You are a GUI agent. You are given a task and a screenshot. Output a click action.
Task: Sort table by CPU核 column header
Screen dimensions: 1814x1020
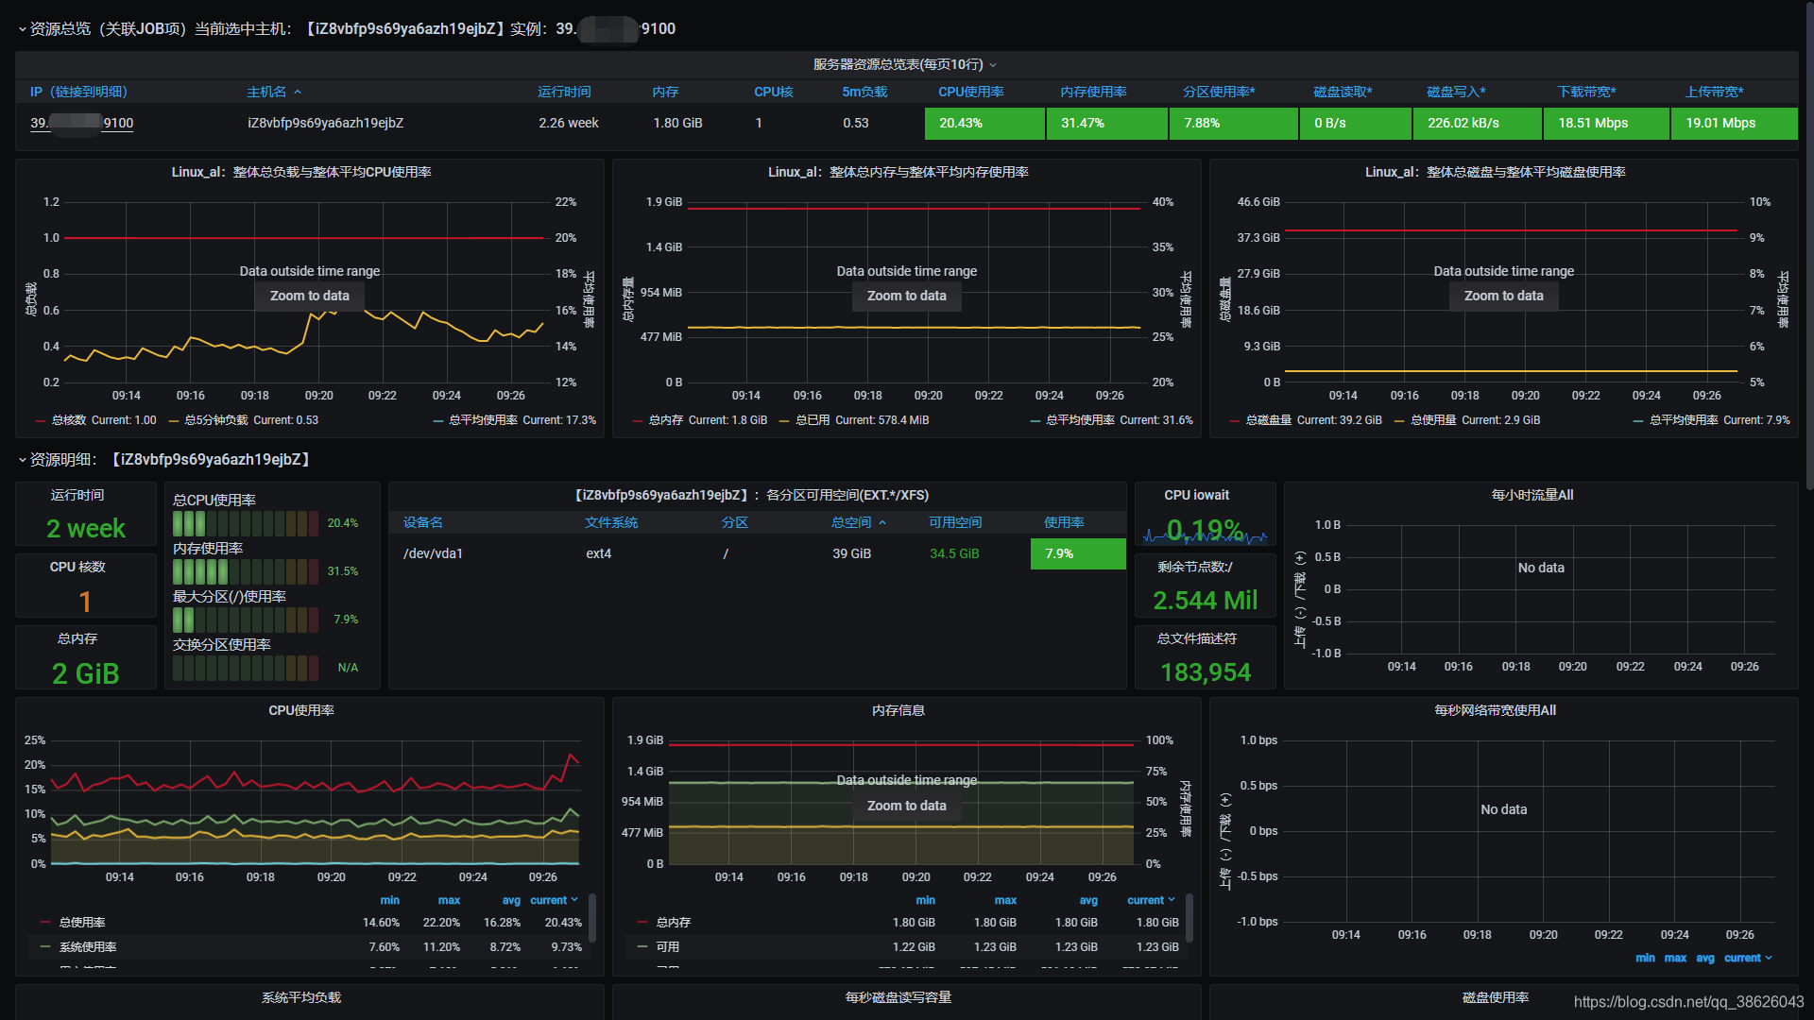click(x=773, y=92)
